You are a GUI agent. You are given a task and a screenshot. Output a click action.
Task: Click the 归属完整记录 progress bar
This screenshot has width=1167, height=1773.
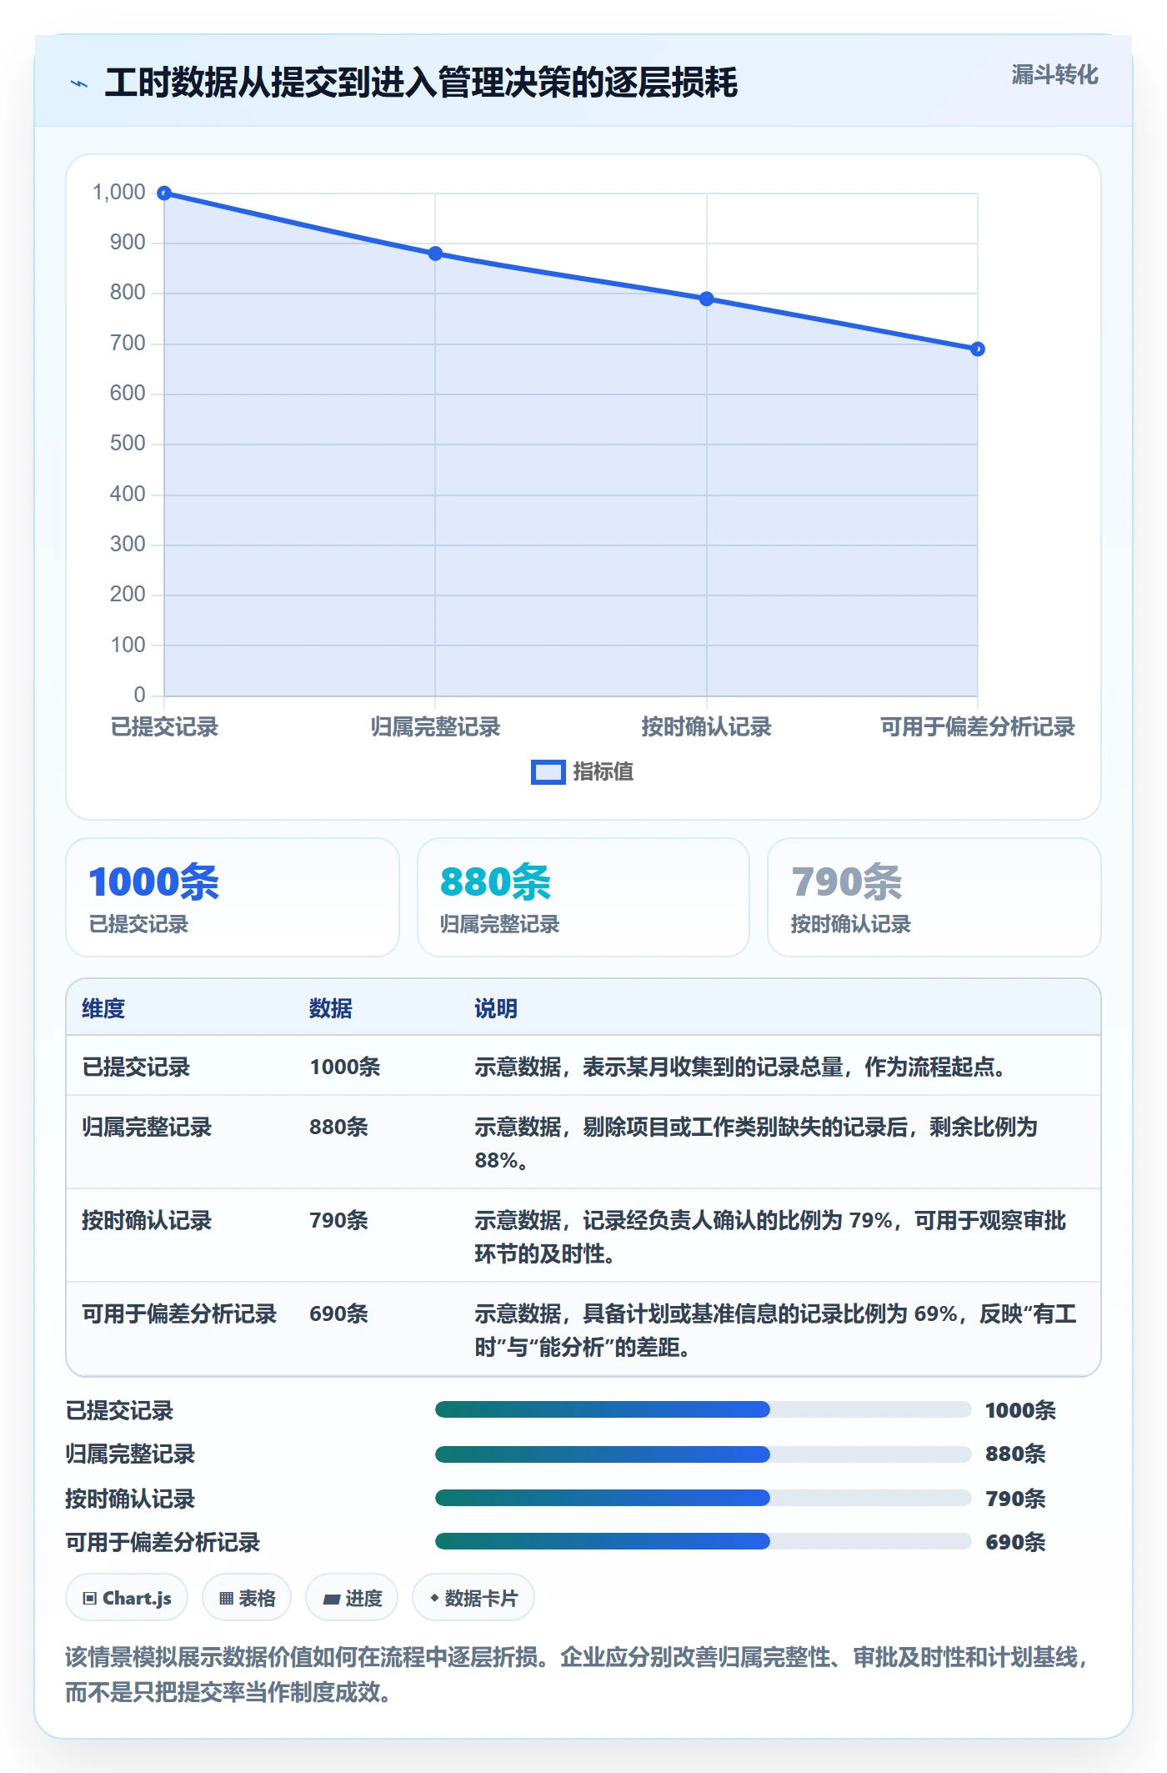pos(703,1454)
